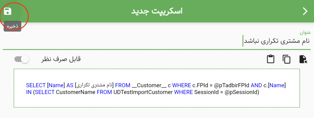Image resolution: width=314 pixels, height=118 pixels.
Task: Click the __Customer__ table name in the script
Action: click(149, 86)
